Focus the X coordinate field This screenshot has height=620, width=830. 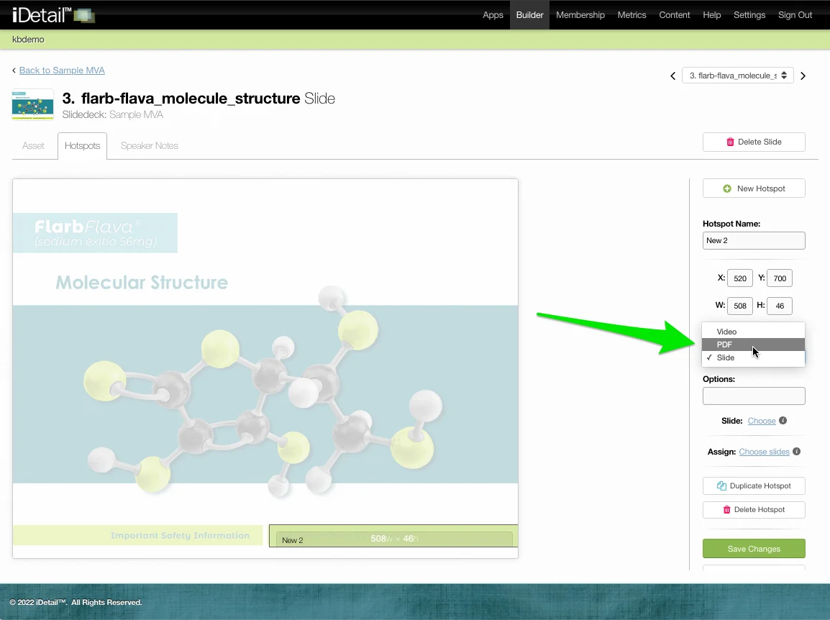(740, 278)
